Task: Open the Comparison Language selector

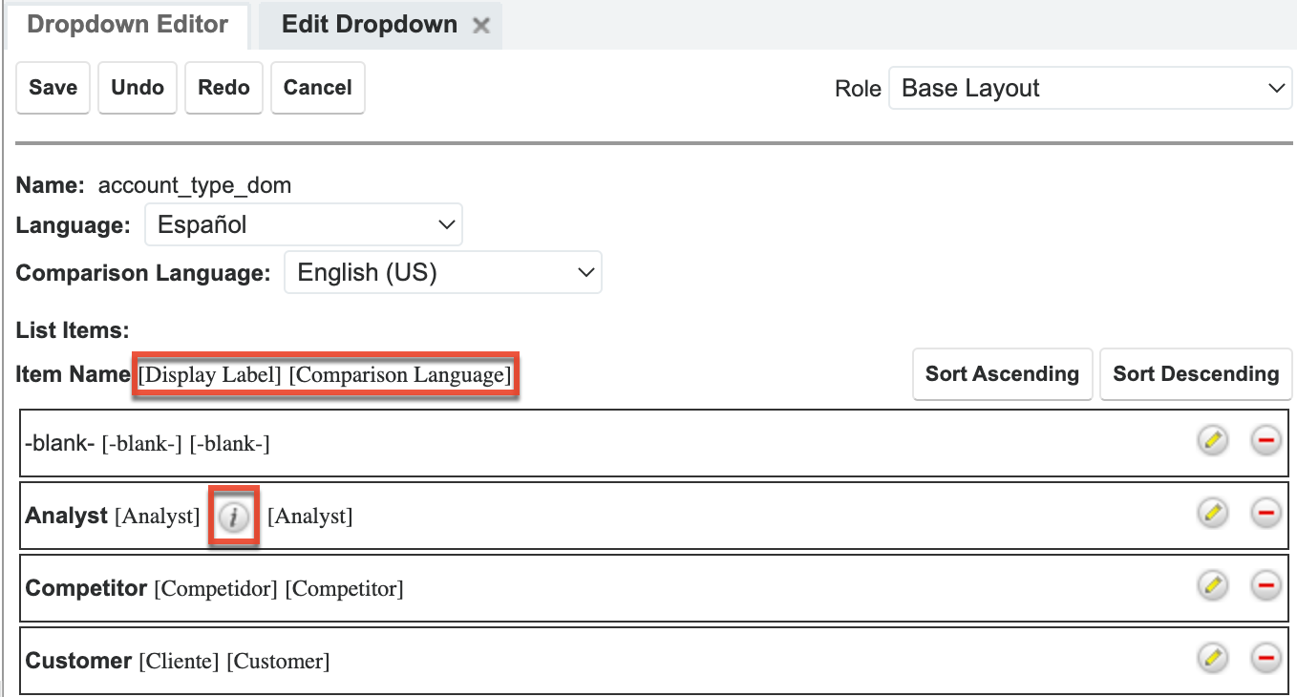Action: tap(442, 272)
